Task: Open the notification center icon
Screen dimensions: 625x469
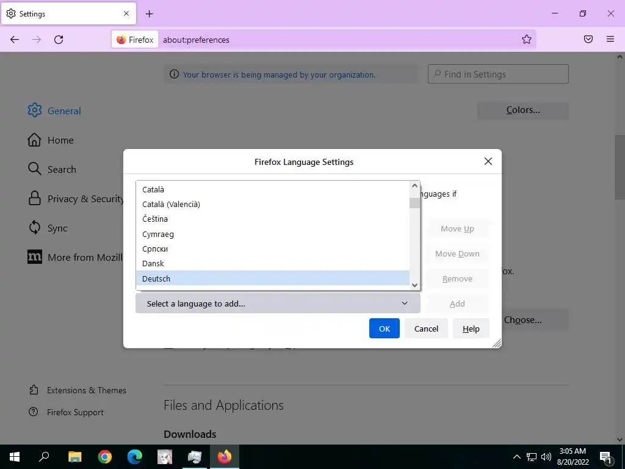Action: coord(605,457)
